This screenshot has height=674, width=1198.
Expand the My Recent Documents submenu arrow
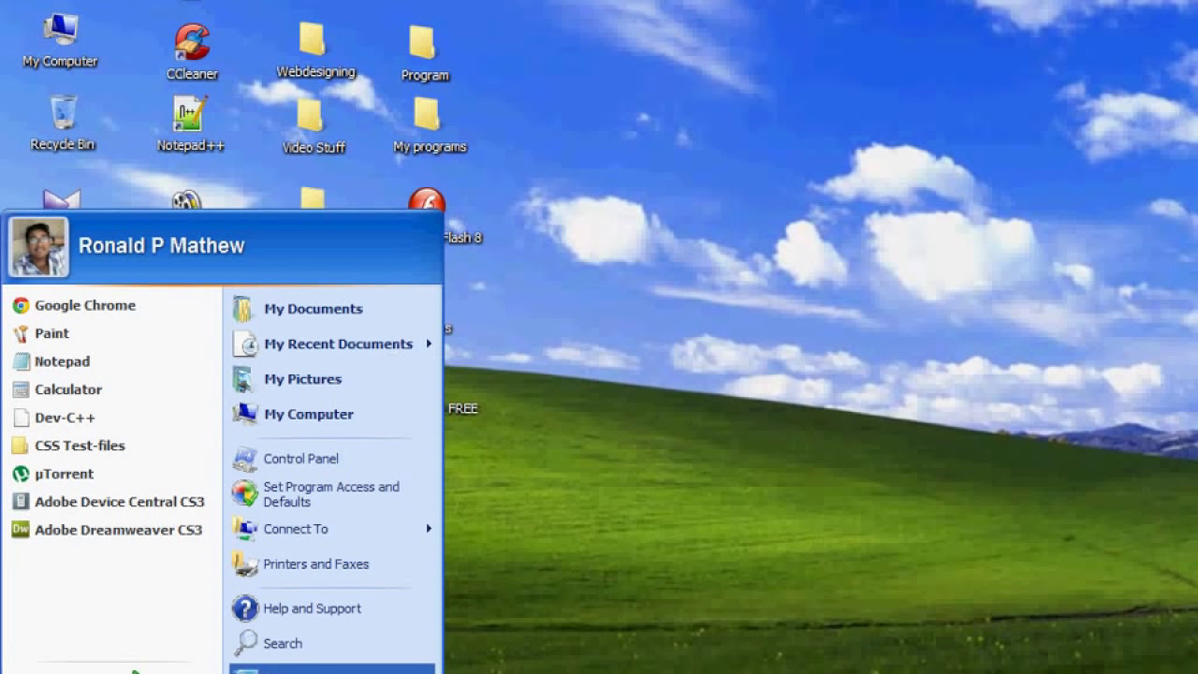(429, 344)
